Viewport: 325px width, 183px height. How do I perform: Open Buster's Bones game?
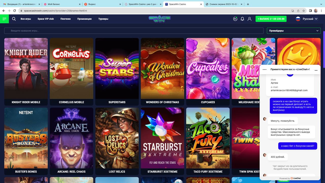[x=26, y=141]
